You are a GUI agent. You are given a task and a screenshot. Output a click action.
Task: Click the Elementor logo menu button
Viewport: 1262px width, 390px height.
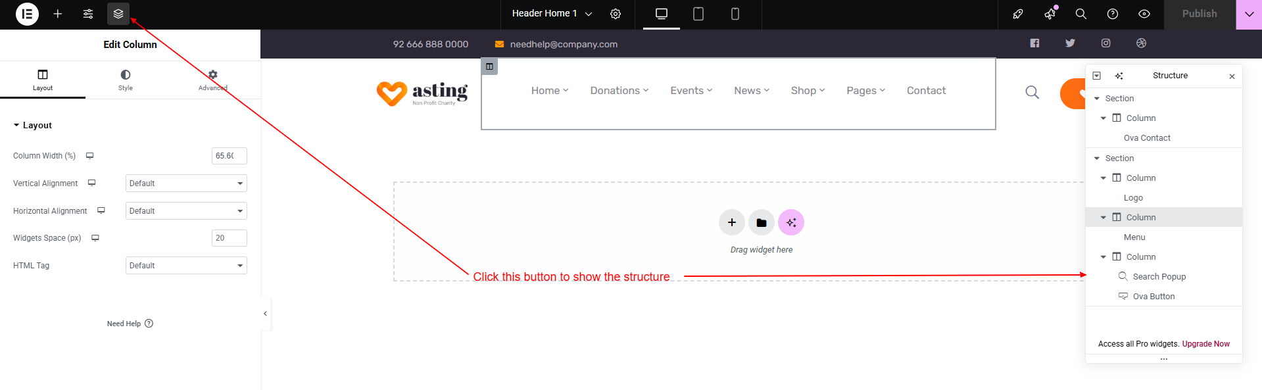tap(27, 14)
